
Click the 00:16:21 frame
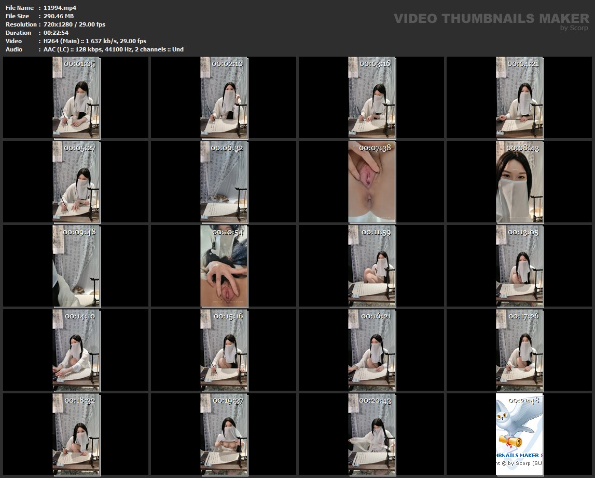372,350
